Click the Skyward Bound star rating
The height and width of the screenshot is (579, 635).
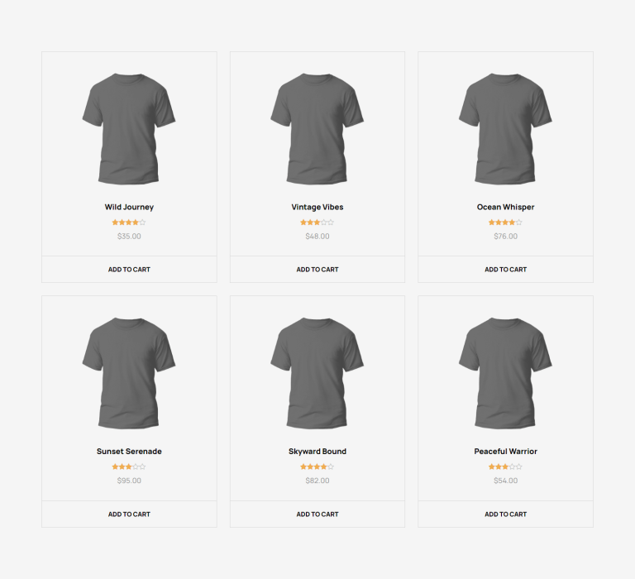pos(317,467)
